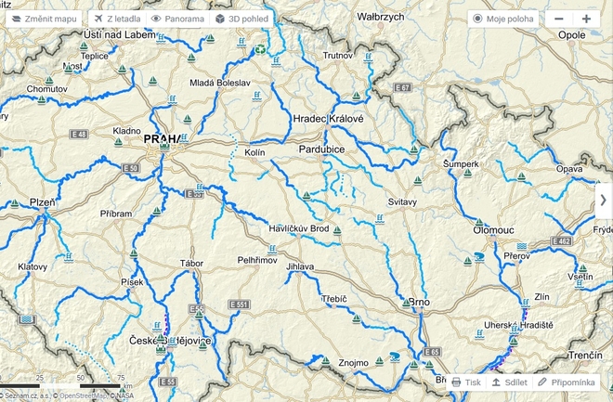Zoom in with the plus button
The height and width of the screenshot is (402, 613).
(x=586, y=19)
